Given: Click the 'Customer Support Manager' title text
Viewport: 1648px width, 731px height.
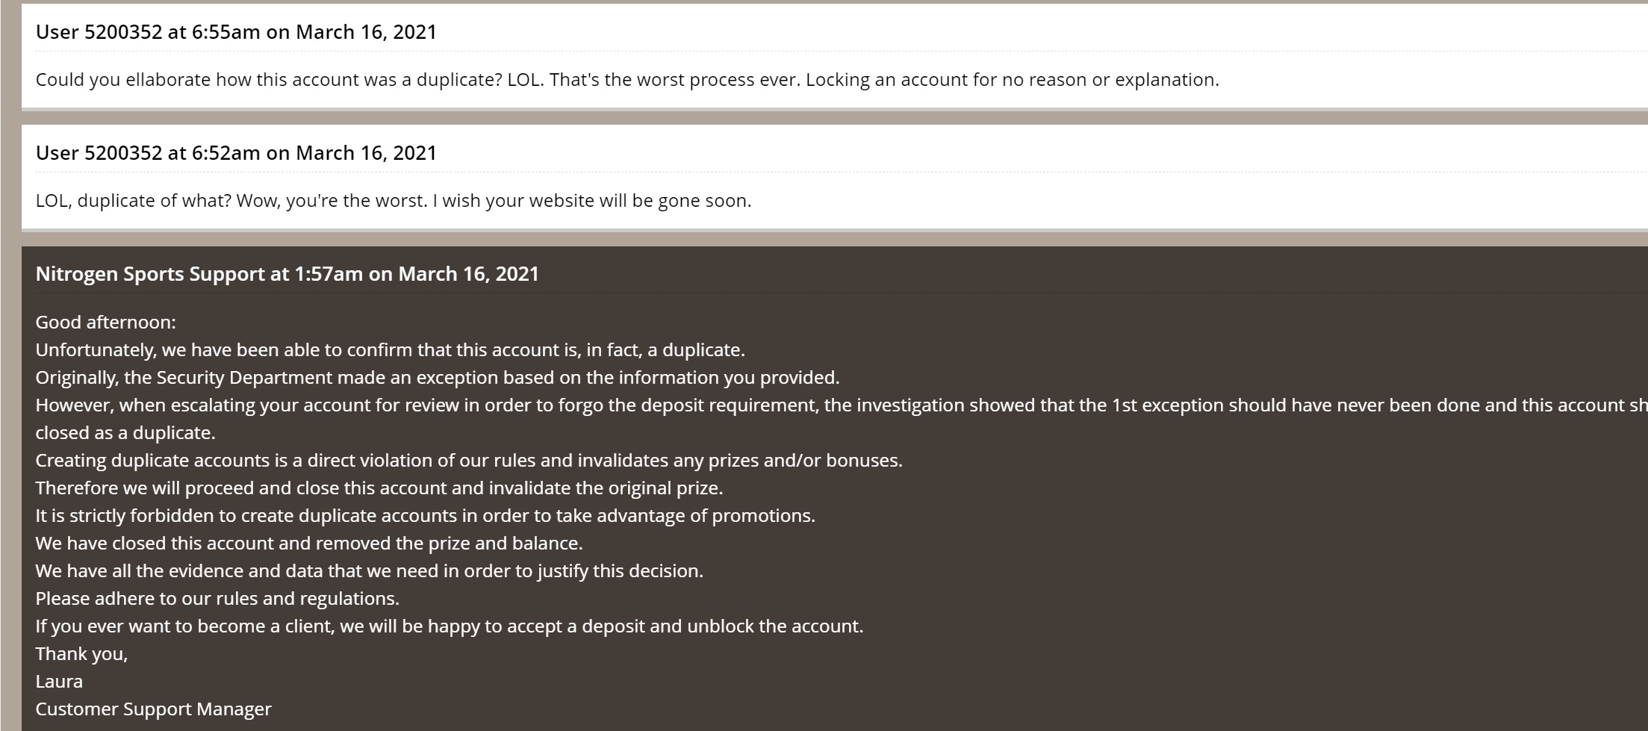Looking at the screenshot, I should (x=154, y=709).
